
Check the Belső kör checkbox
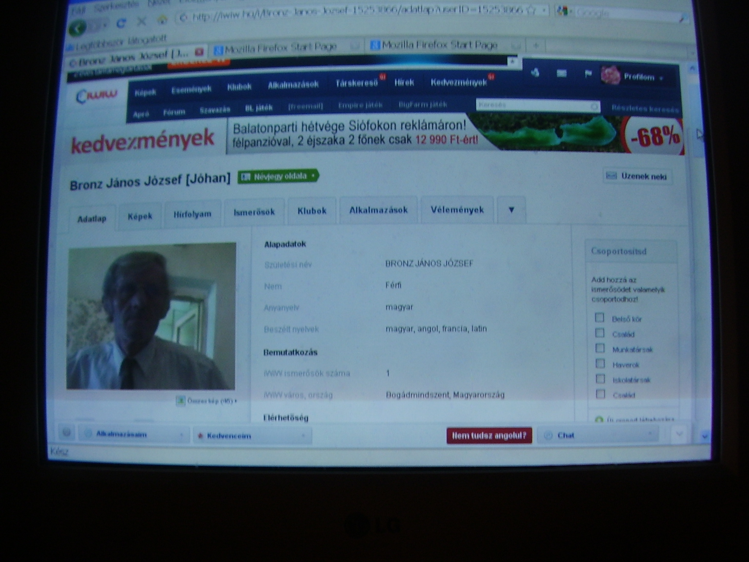(x=599, y=318)
